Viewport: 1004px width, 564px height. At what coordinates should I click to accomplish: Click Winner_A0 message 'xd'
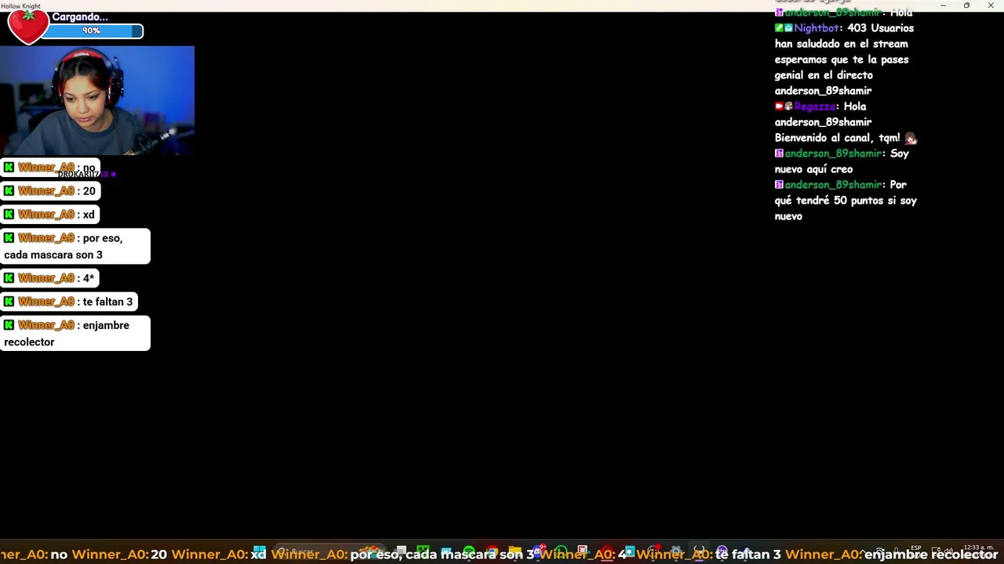click(50, 215)
